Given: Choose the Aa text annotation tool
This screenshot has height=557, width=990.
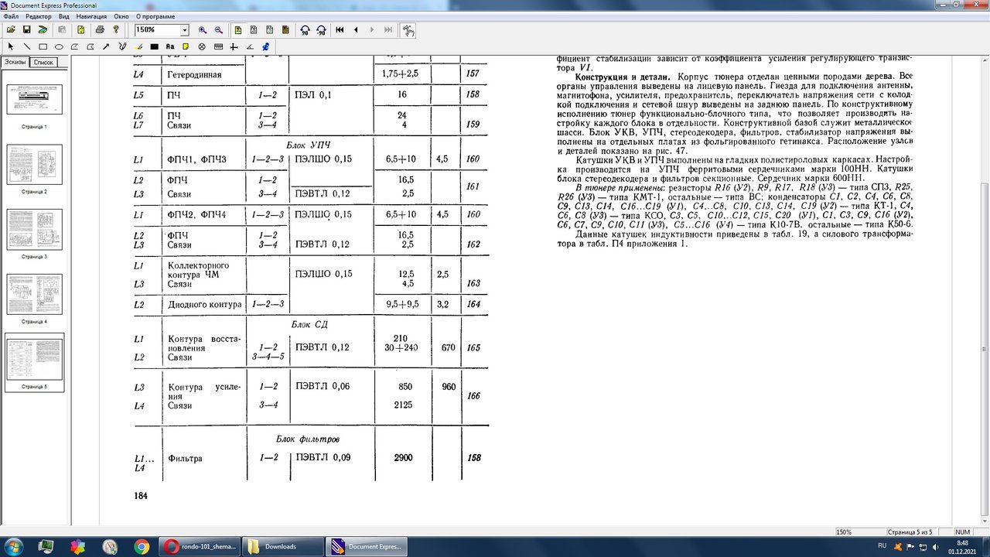Looking at the screenshot, I should [170, 46].
